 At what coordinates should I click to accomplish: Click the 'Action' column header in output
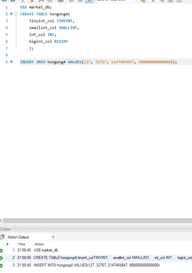tap(39, 244)
